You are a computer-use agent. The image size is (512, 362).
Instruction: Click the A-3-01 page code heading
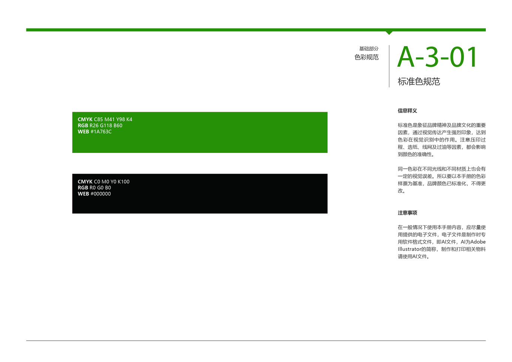437,57
